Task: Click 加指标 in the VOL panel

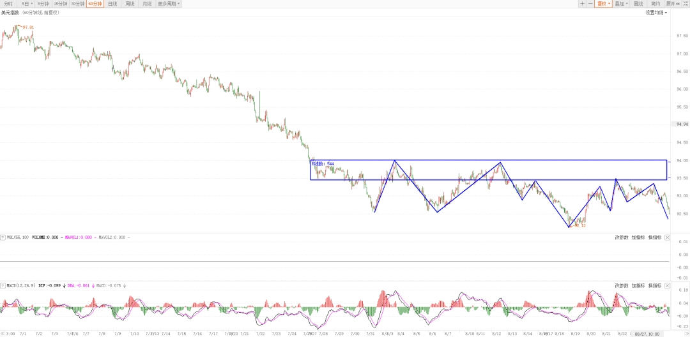Action: click(x=638, y=237)
